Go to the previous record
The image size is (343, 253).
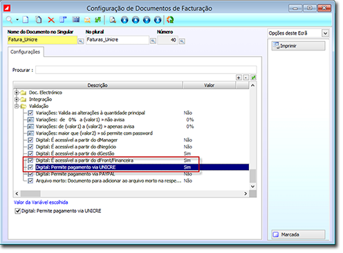[x=136, y=20]
